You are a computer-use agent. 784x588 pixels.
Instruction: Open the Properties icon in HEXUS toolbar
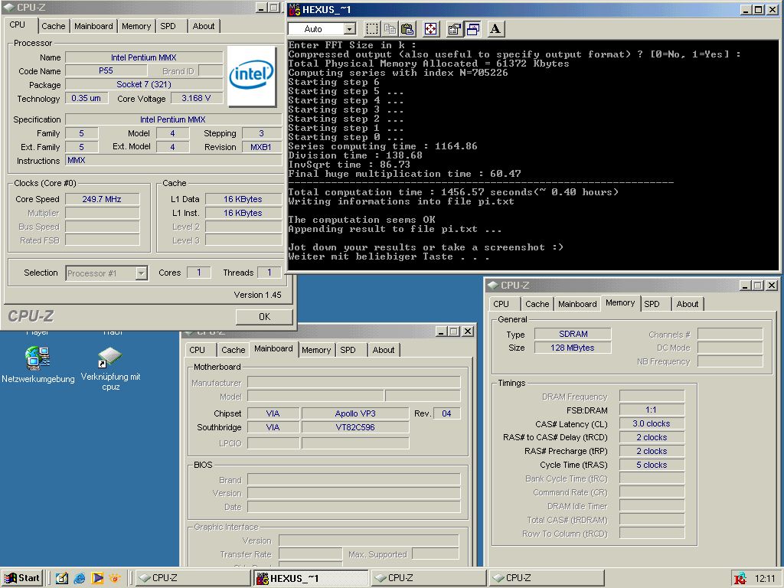pos(454,29)
